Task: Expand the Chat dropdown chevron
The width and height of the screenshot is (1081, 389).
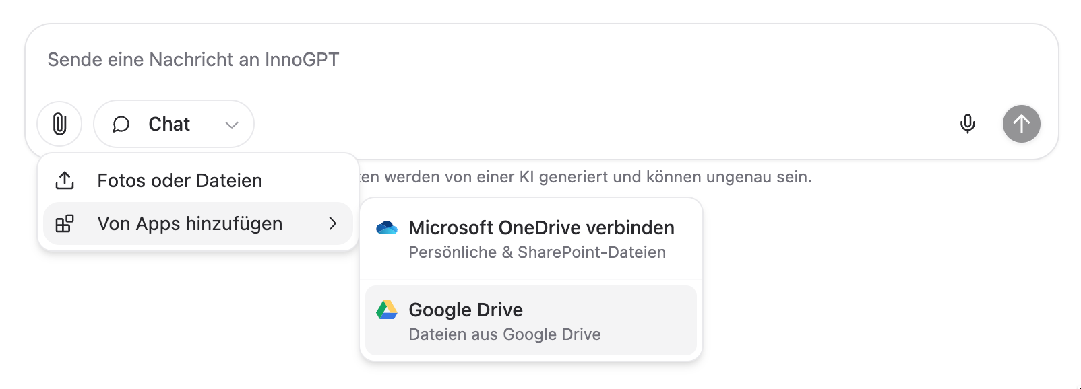Action: 232,125
